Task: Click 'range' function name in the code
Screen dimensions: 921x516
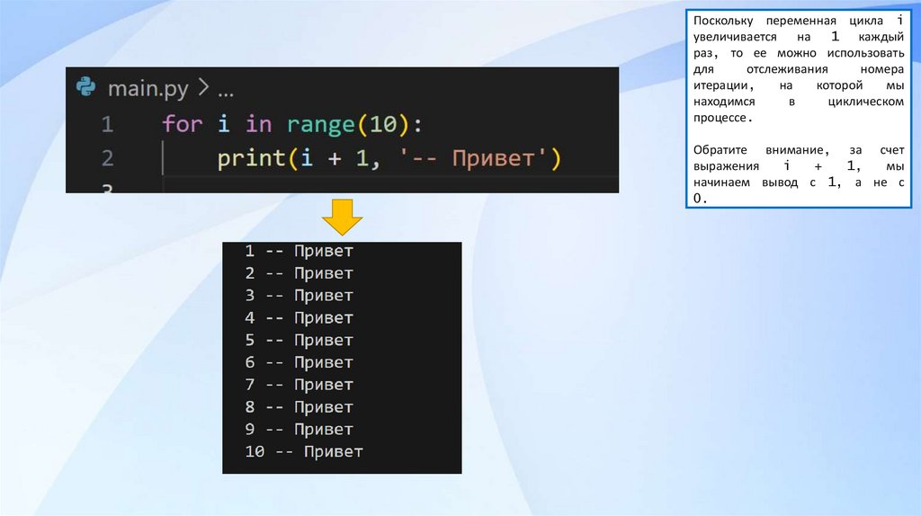Action: (321, 125)
